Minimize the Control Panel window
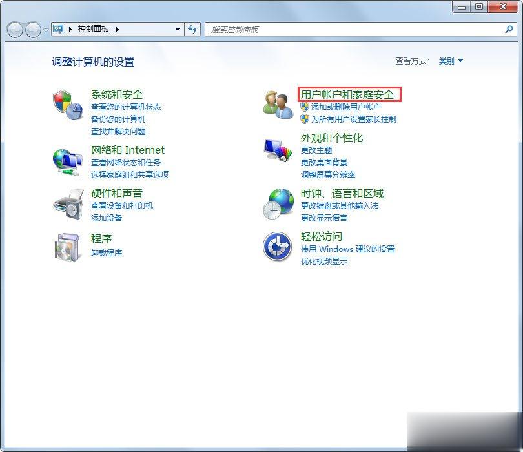The image size is (523, 452). 462,6
